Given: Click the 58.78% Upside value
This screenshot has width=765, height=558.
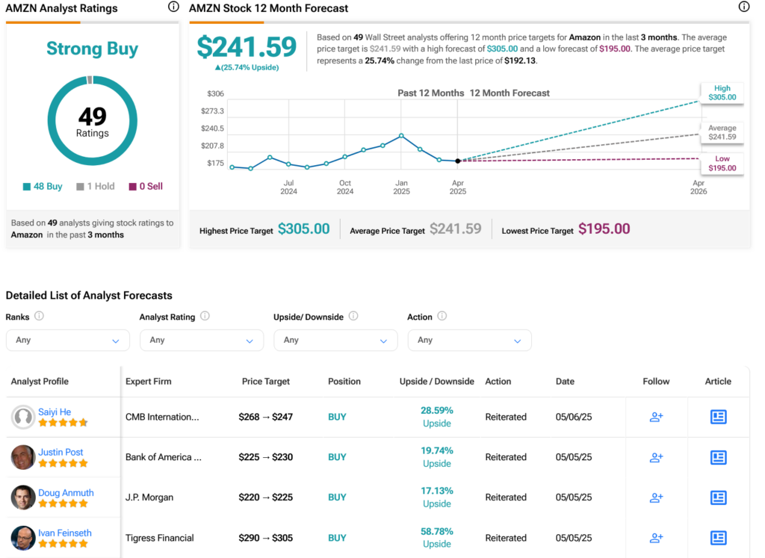Looking at the screenshot, I should [x=436, y=538].
